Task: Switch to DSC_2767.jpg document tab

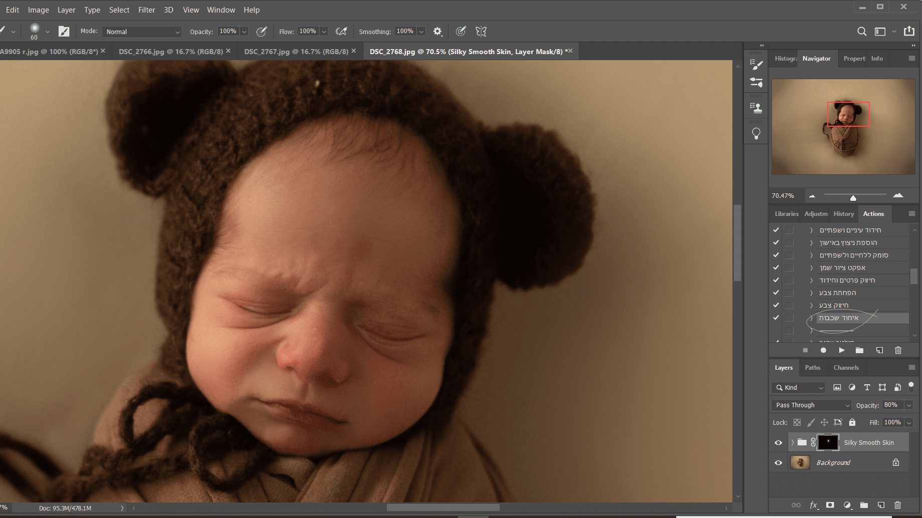Action: (x=296, y=52)
